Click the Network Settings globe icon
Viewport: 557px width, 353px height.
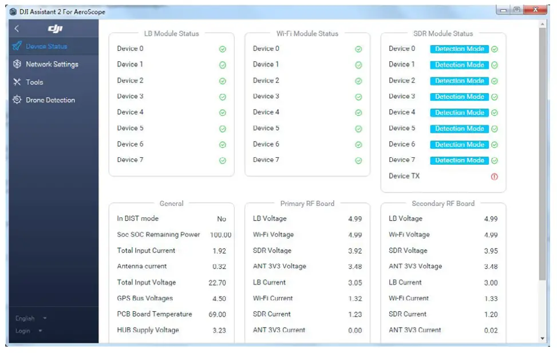click(17, 64)
